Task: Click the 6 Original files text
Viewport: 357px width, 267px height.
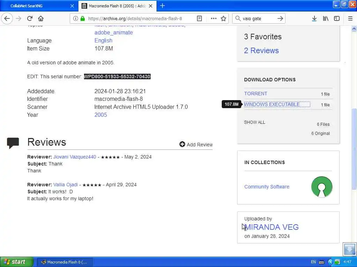Action: click(320, 133)
